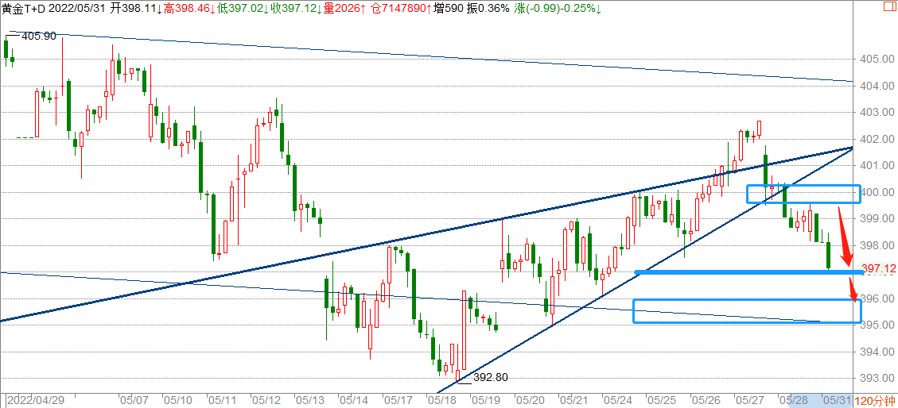The image size is (898, 408).
Task: Click the 05/31 date on time axis
Action: (x=837, y=401)
